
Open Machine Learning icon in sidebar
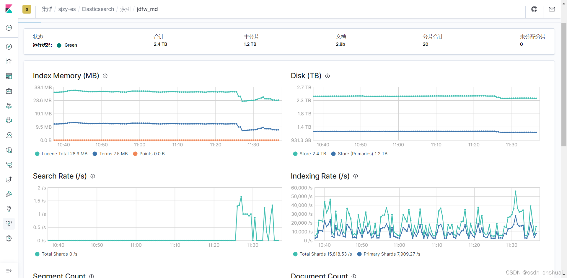point(9,120)
